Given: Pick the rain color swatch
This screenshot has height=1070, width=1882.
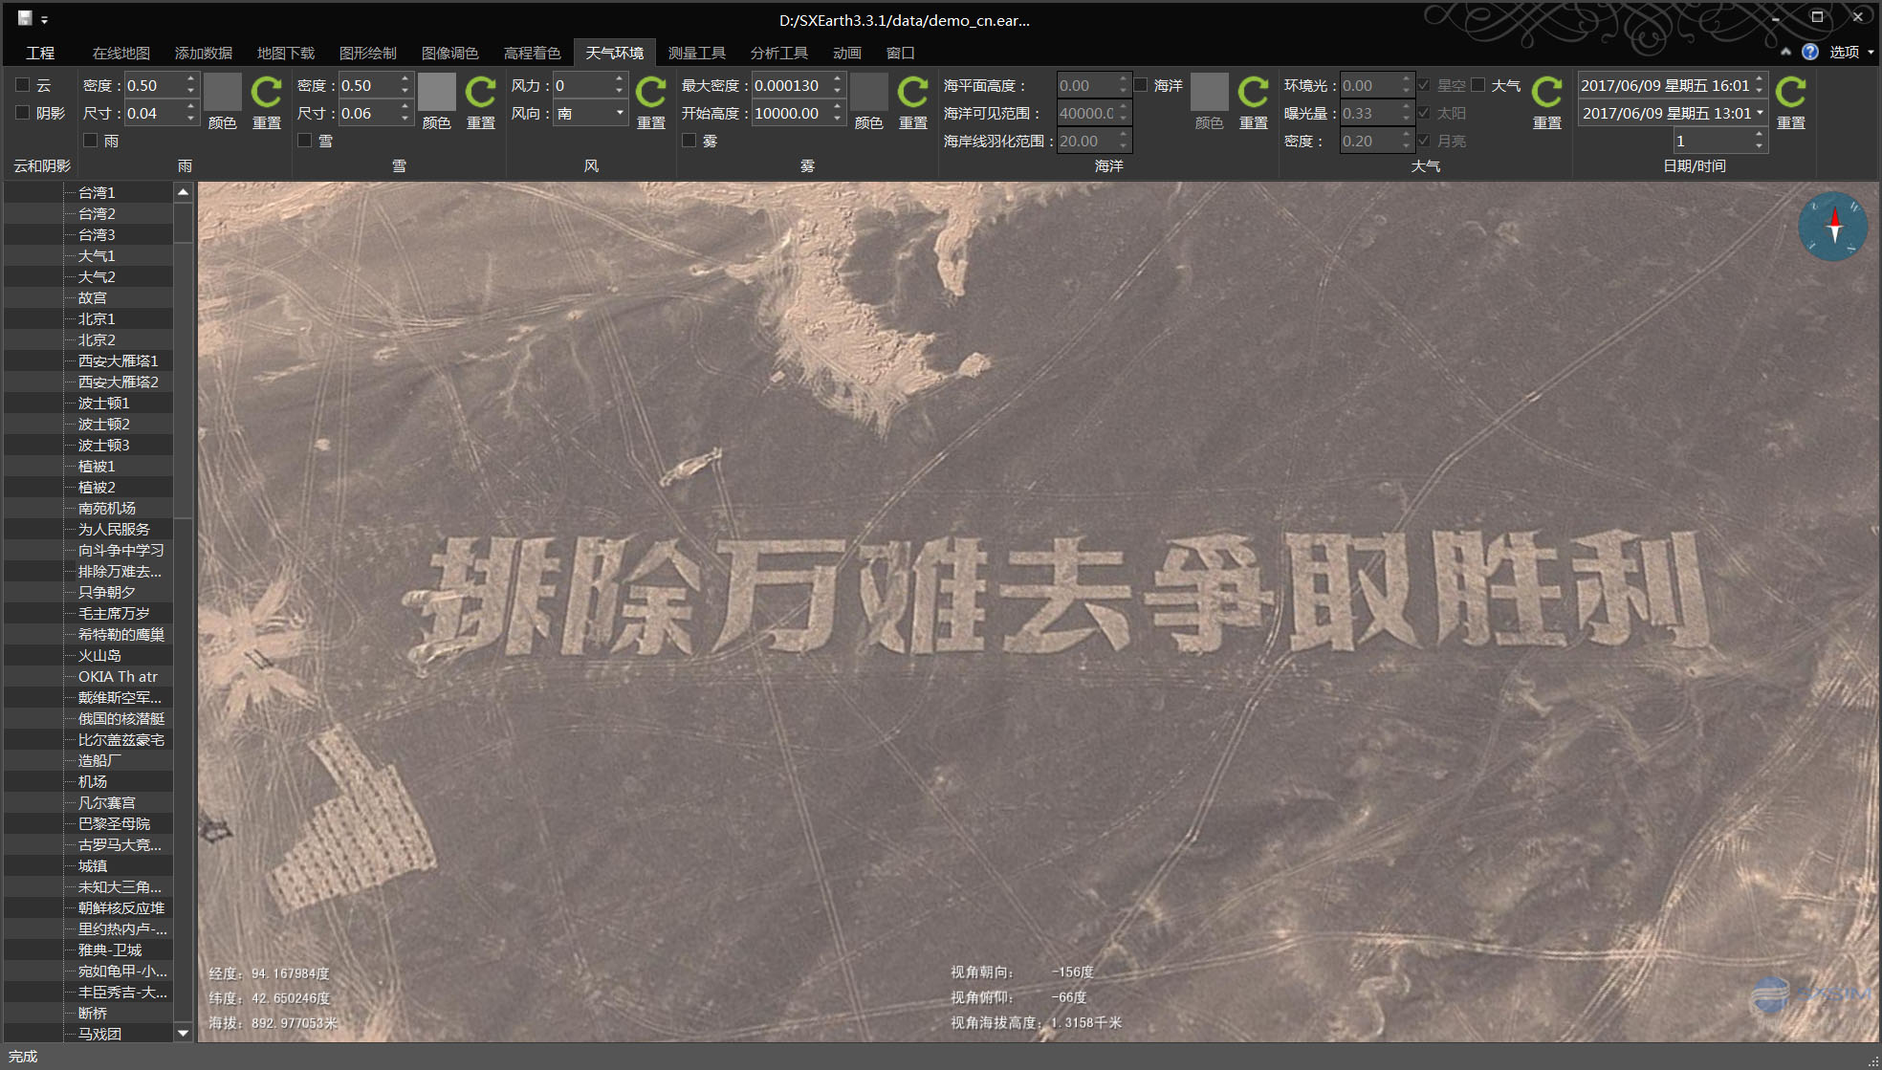Looking at the screenshot, I should pos(223,92).
